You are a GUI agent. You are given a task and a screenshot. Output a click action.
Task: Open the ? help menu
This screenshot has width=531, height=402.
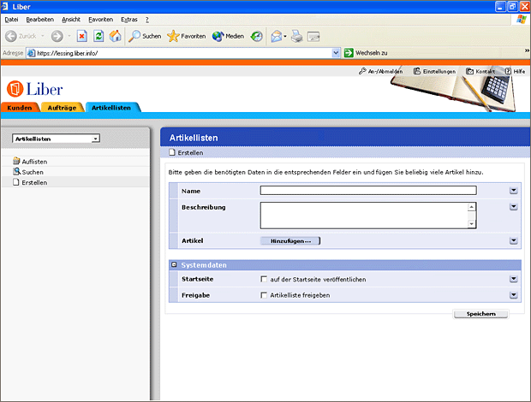[x=147, y=20]
